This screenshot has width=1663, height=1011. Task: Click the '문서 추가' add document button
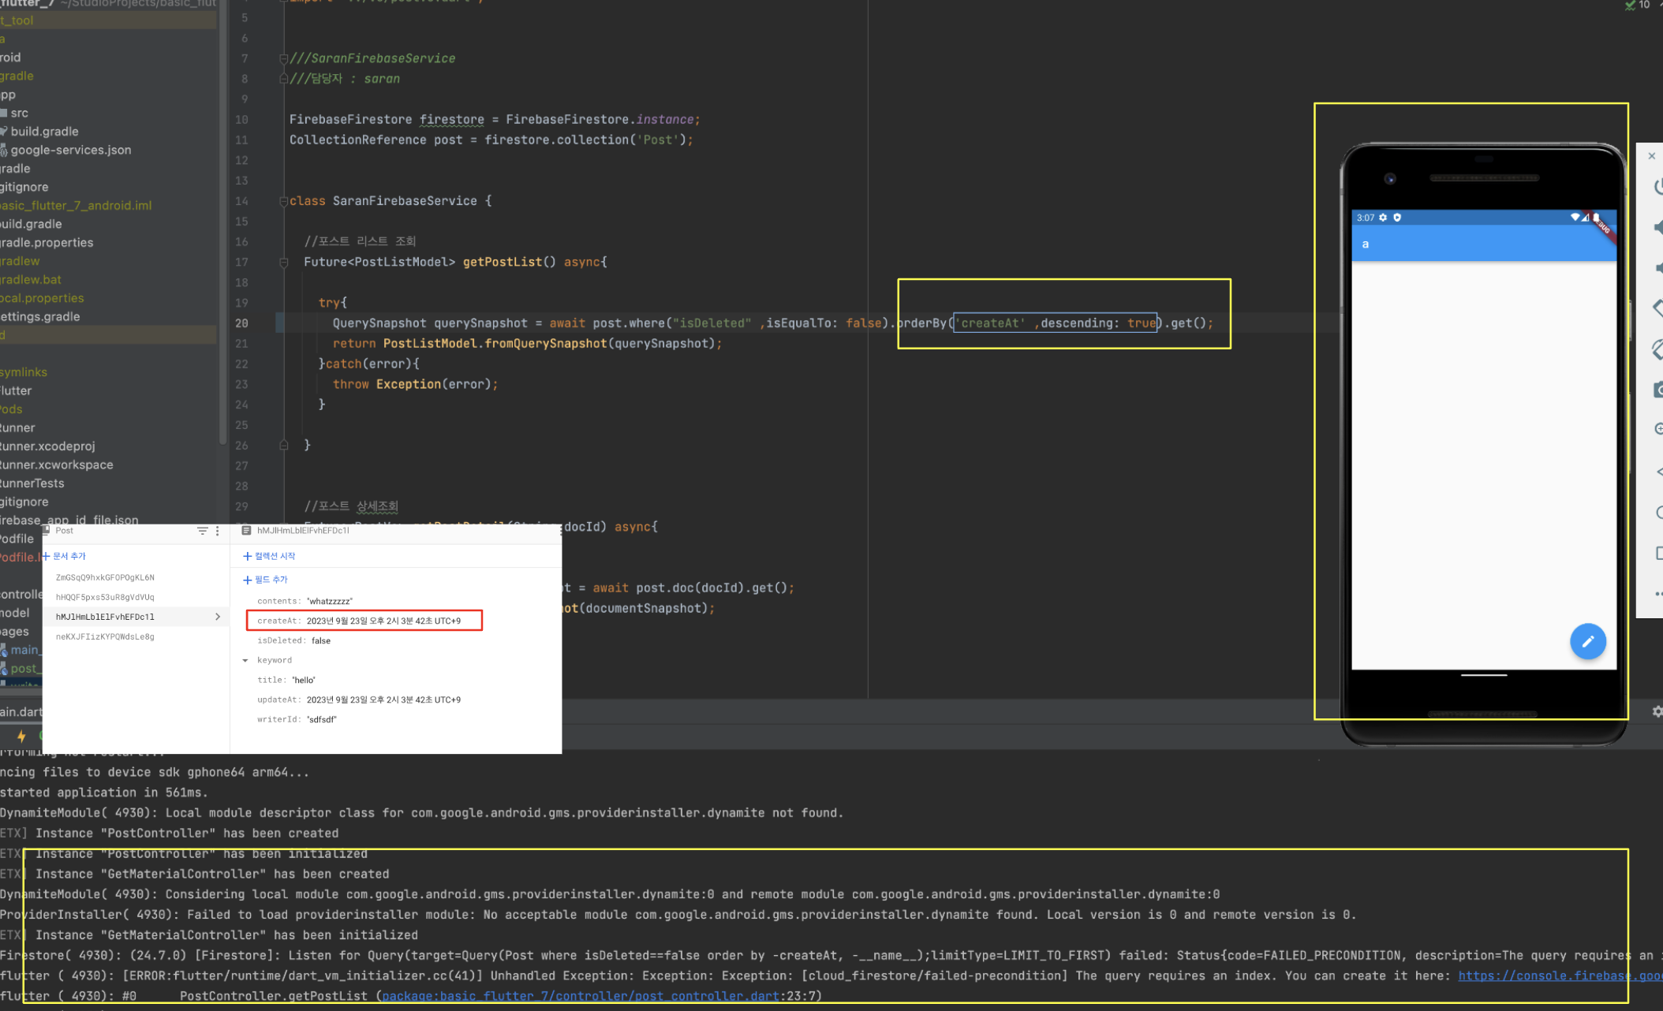click(65, 556)
